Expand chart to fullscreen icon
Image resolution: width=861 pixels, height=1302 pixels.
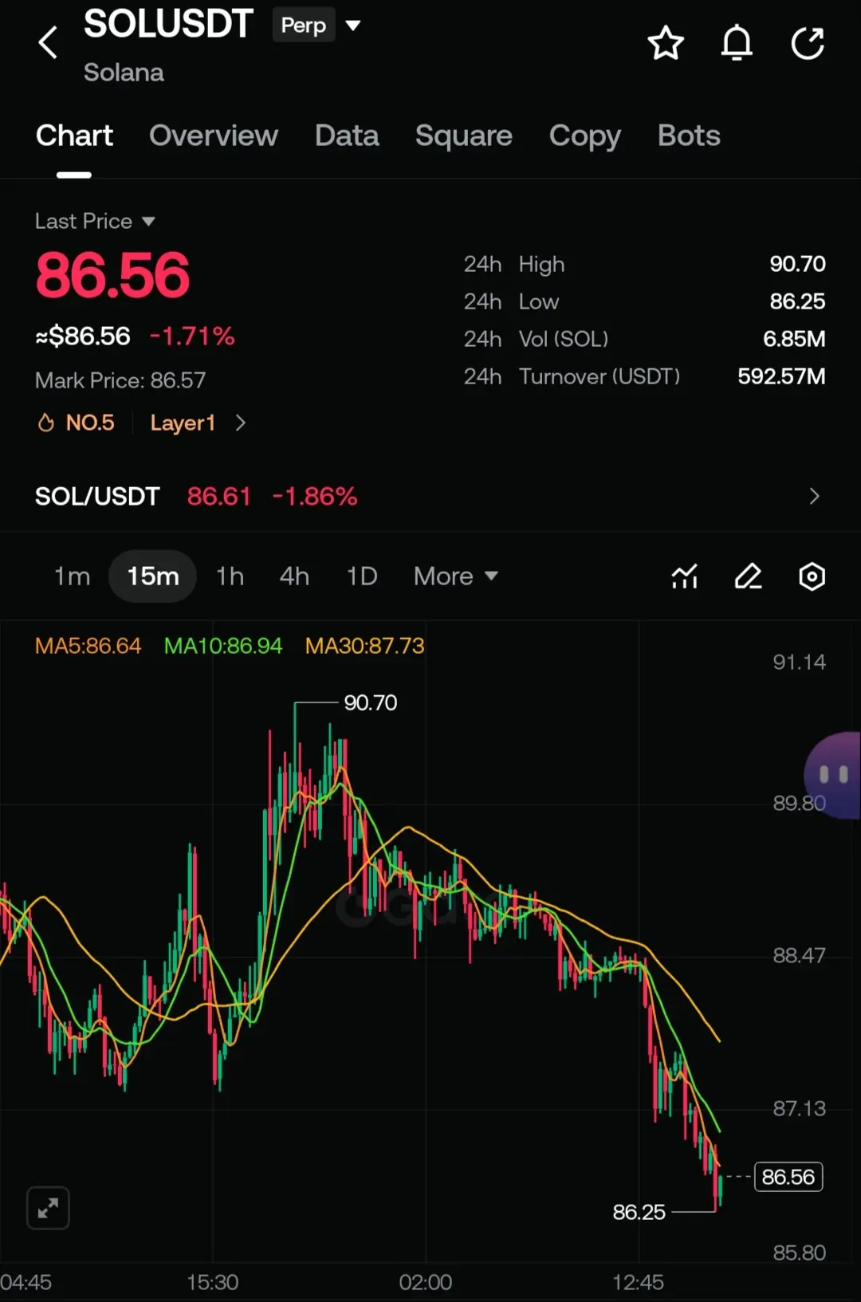pyautogui.click(x=48, y=1208)
